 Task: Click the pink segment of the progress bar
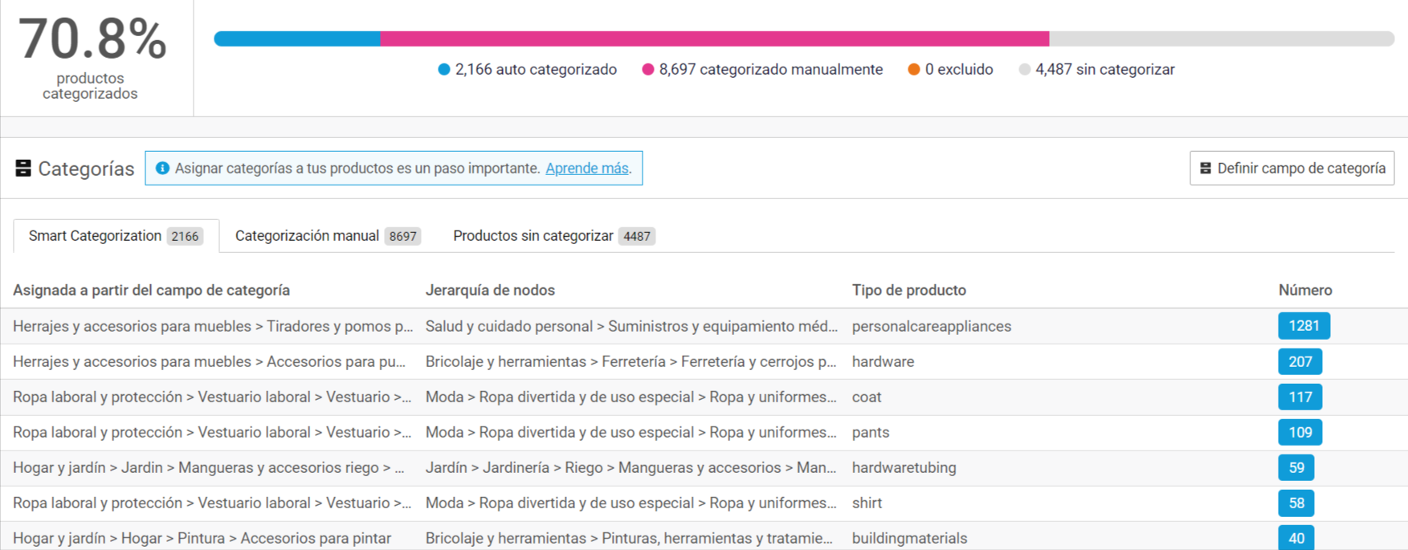coord(715,39)
